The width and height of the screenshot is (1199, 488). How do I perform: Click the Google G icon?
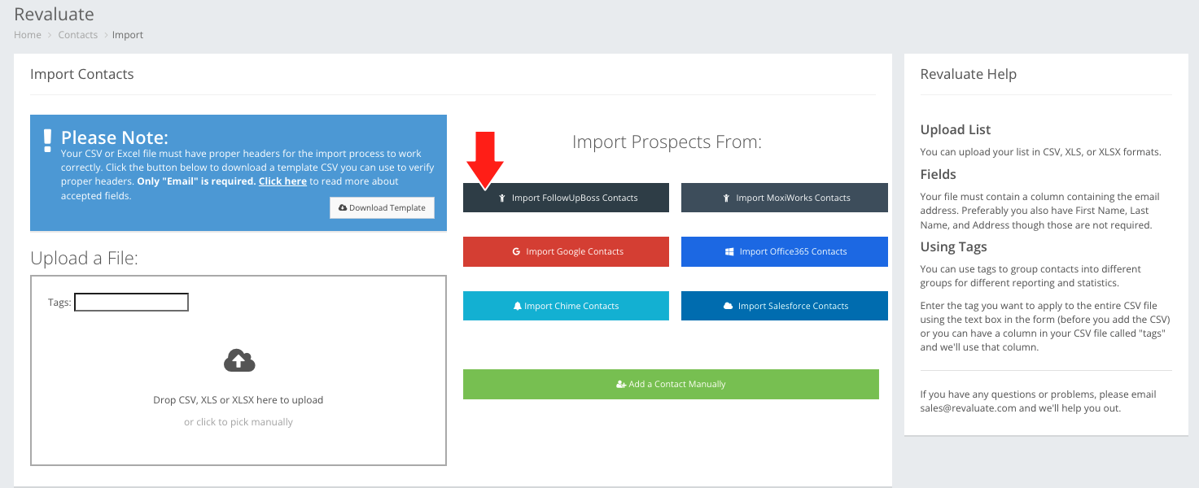pyautogui.click(x=516, y=251)
